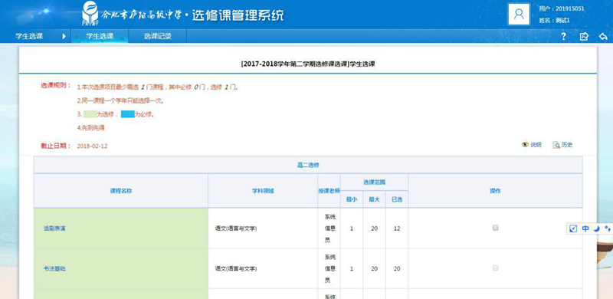
Task: Check the box for 书法基础 course
Action: tap(495, 268)
